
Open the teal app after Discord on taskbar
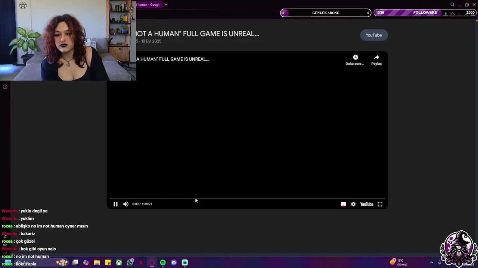click(185, 262)
